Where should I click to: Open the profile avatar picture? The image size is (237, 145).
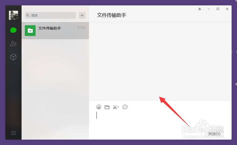coord(13,15)
